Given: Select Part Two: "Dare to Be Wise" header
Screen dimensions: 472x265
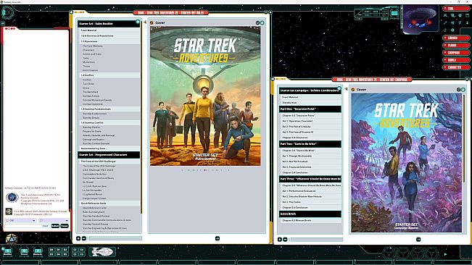Looking at the screenshot, I should point(310,144).
